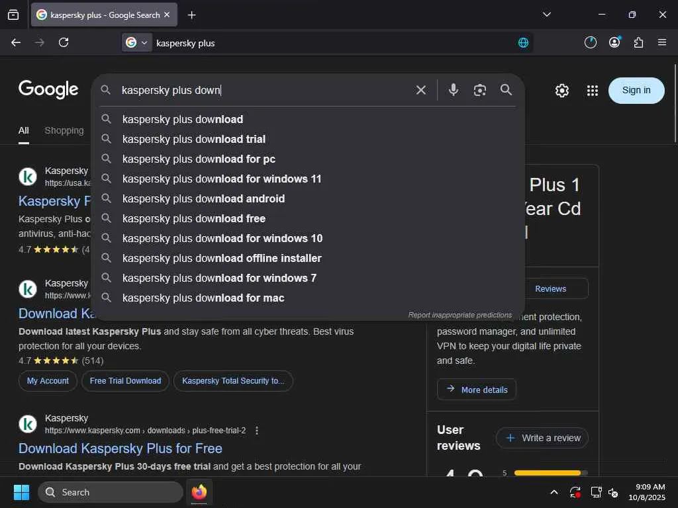Click the Firefox icon in the taskbar
Screen dimensions: 678x508
click(x=199, y=492)
